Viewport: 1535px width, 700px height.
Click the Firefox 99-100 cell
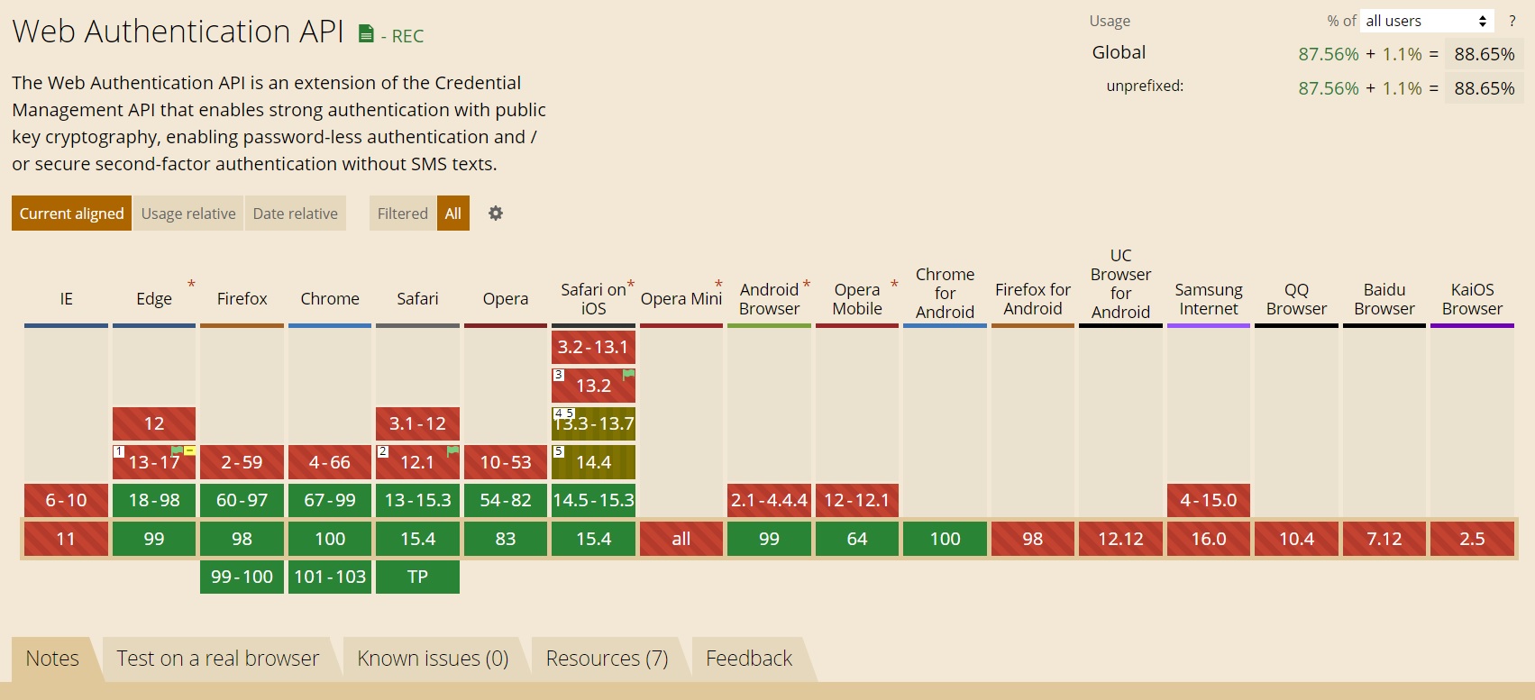point(242,577)
